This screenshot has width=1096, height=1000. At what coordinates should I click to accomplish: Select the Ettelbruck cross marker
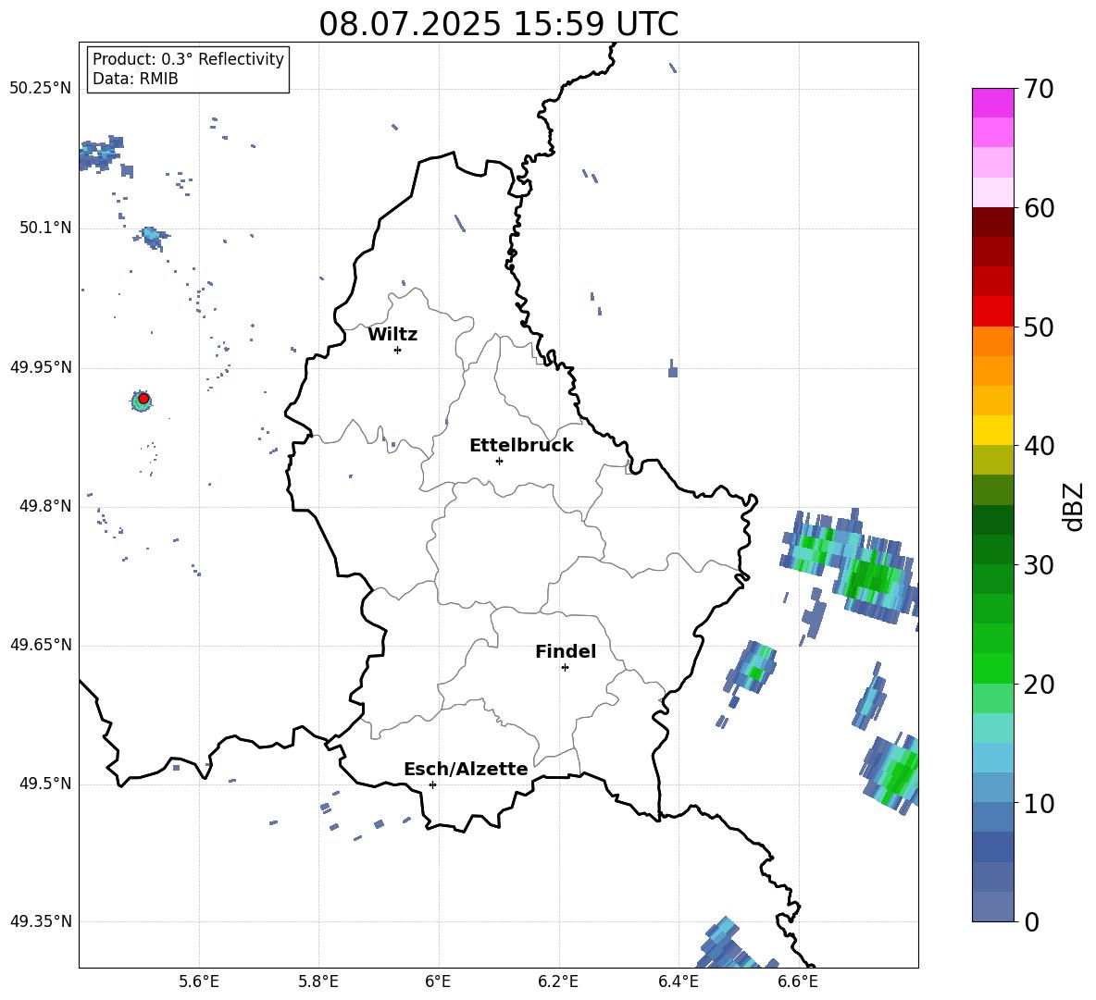pyautogui.click(x=499, y=461)
